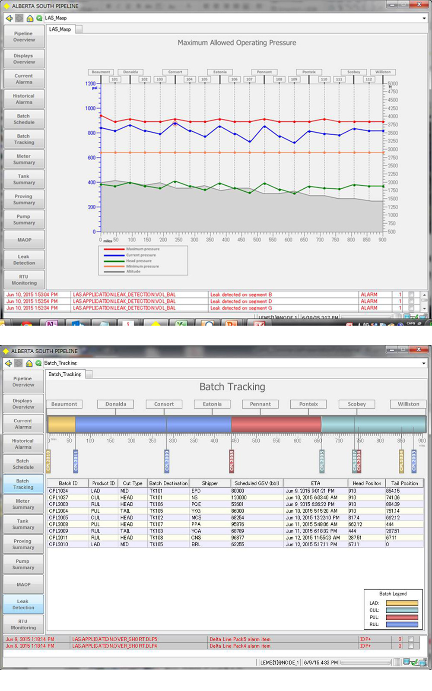Click the back arrow in the Batch_Tracking window
The height and width of the screenshot is (691, 432).
click(8, 363)
